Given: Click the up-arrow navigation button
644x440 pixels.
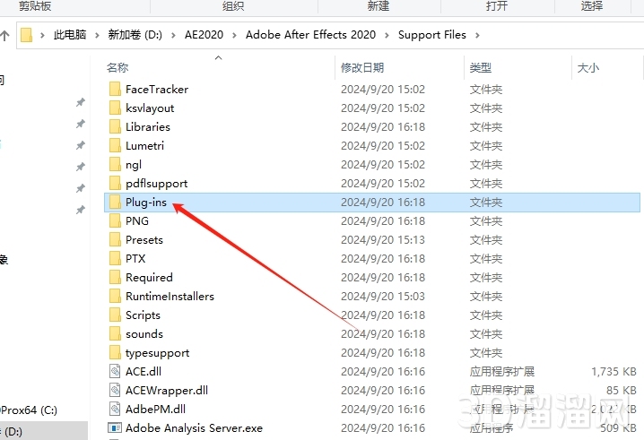Looking at the screenshot, I should [x=4, y=36].
